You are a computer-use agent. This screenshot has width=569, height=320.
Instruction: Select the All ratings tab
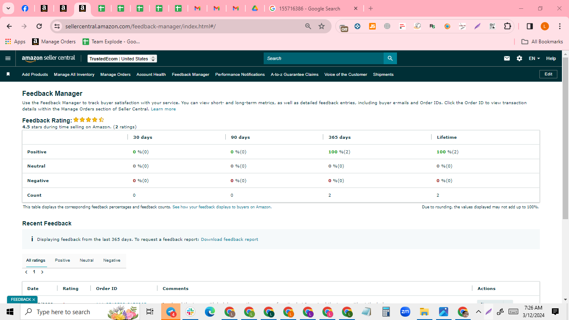36,260
